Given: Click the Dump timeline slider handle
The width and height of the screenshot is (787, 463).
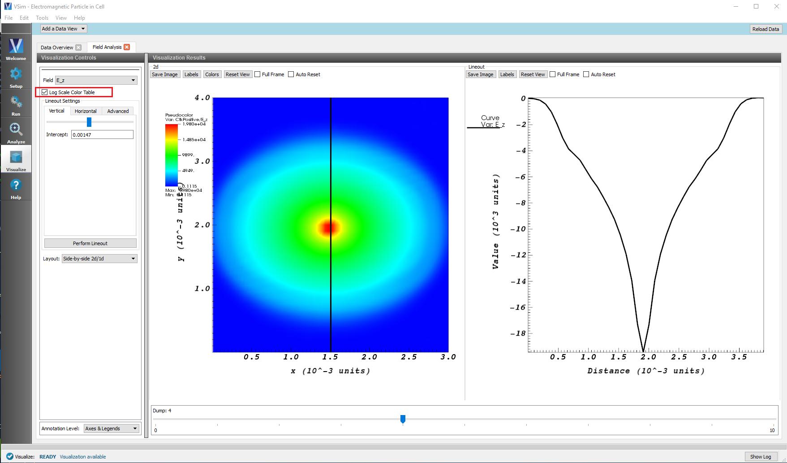Looking at the screenshot, I should (403, 419).
